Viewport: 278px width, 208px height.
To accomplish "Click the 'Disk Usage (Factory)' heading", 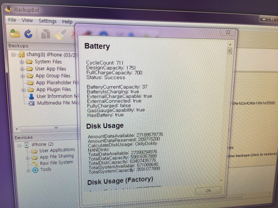I will (120, 181).
